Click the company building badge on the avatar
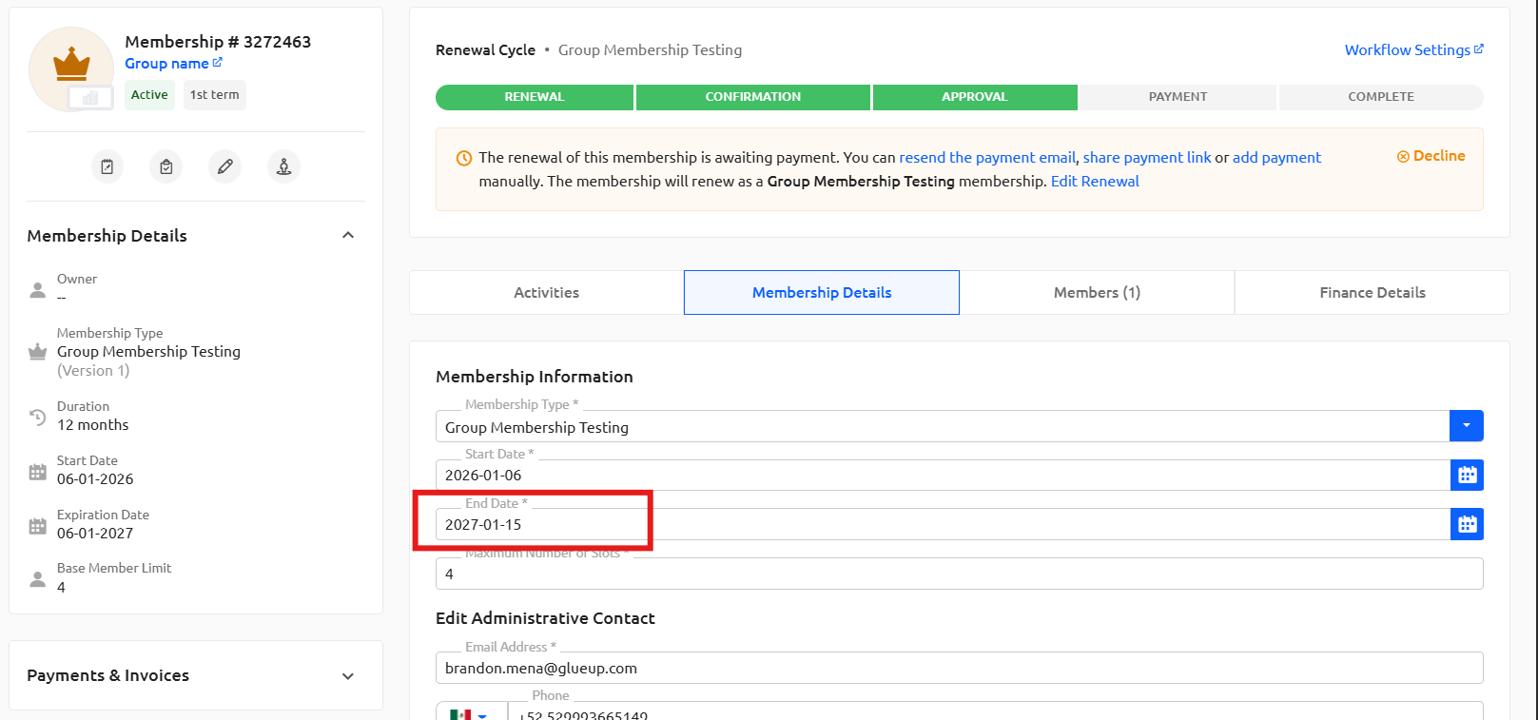Image resolution: width=1538 pixels, height=720 pixels. (90, 97)
